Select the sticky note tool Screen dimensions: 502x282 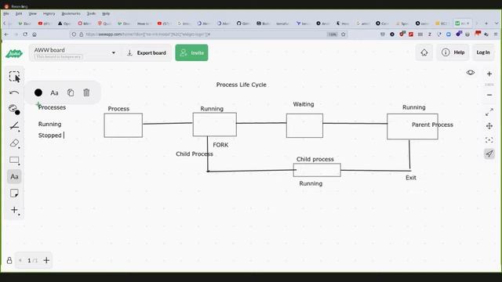14,193
